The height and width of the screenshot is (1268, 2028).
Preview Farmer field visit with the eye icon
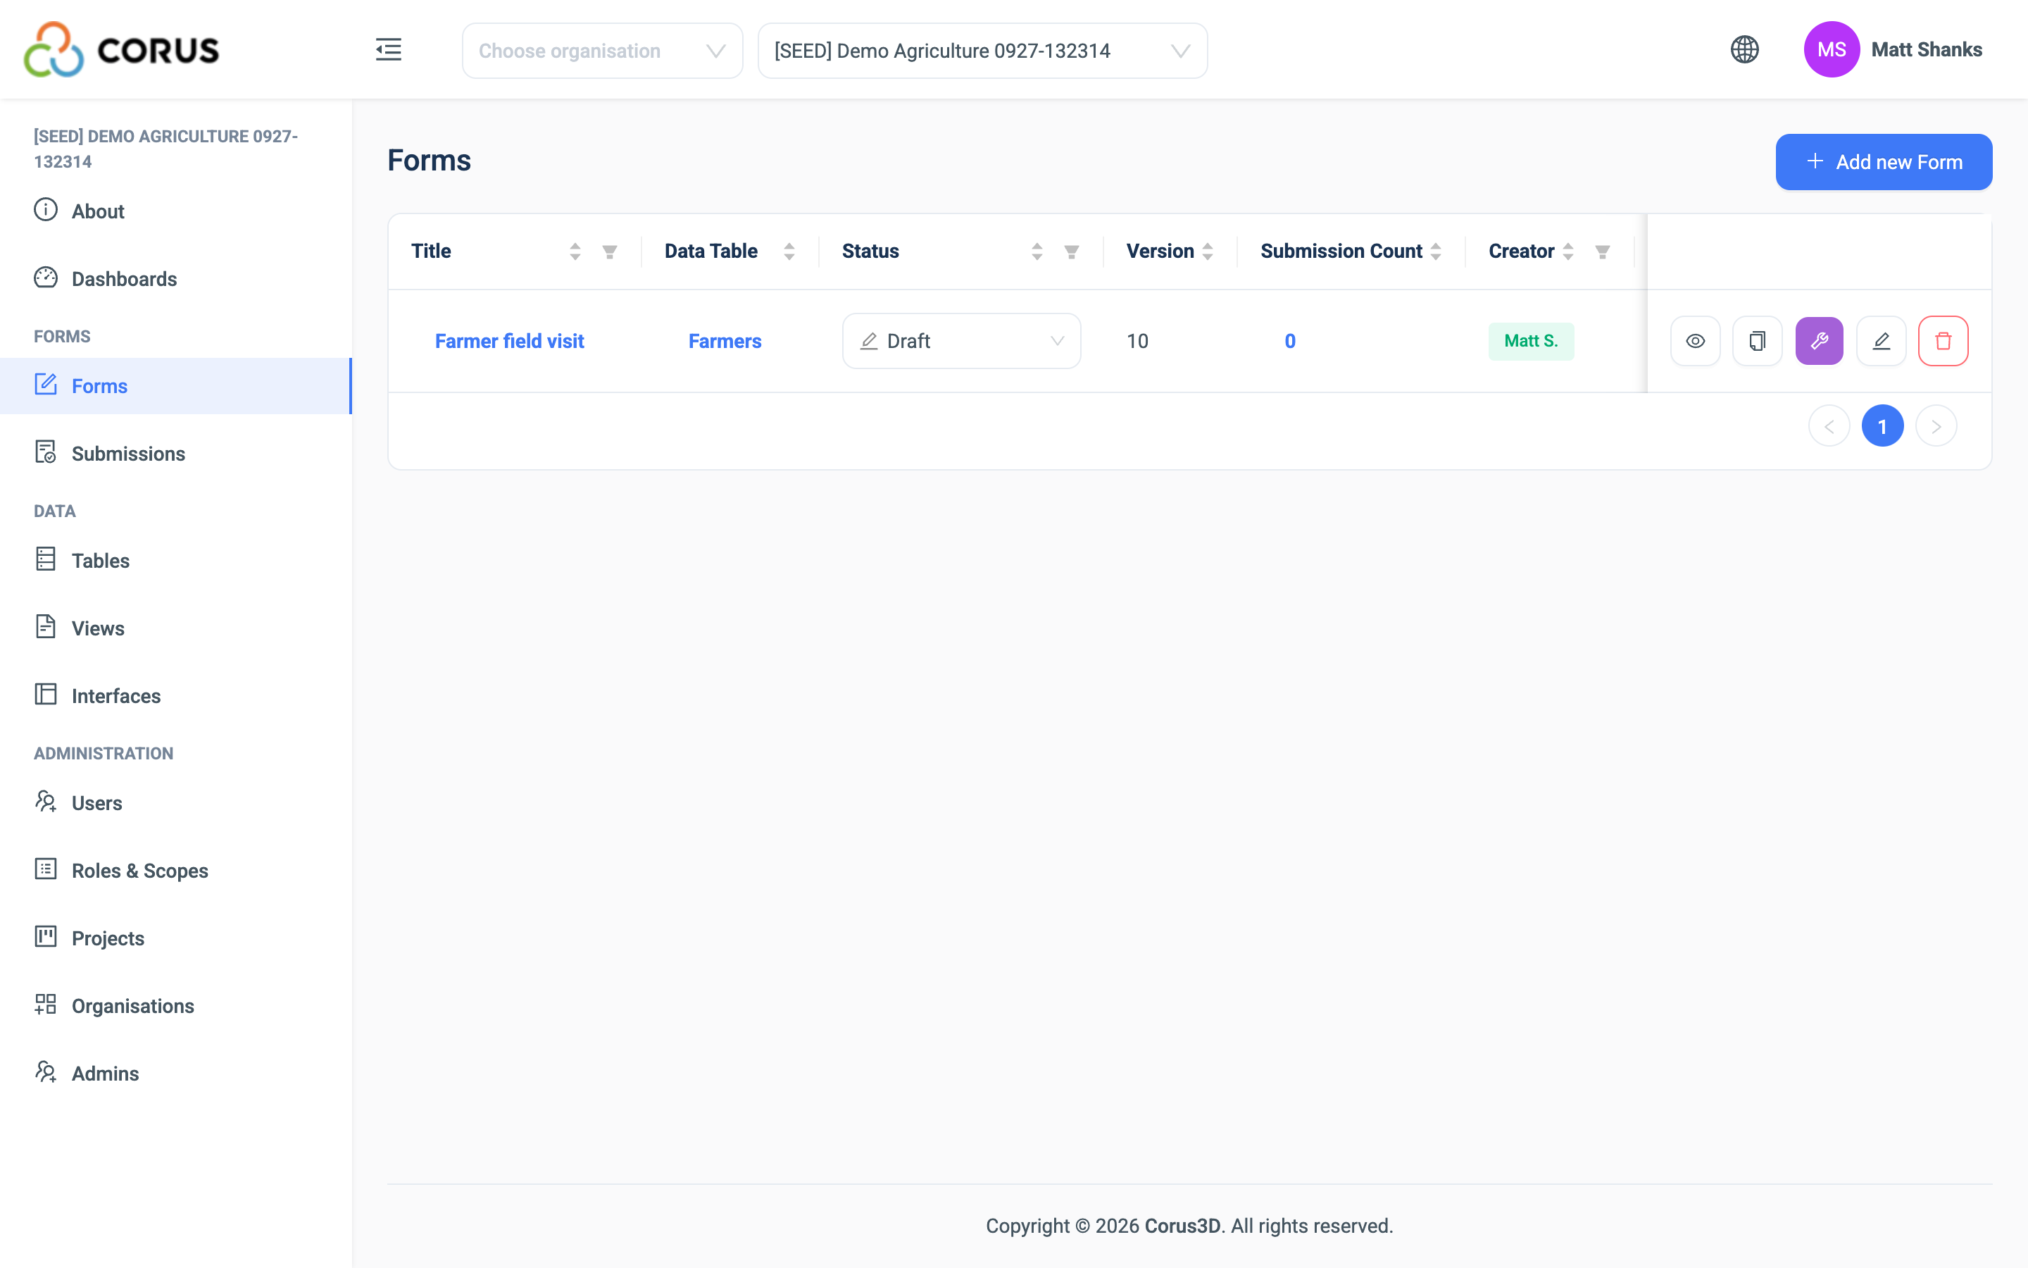pyautogui.click(x=1696, y=342)
